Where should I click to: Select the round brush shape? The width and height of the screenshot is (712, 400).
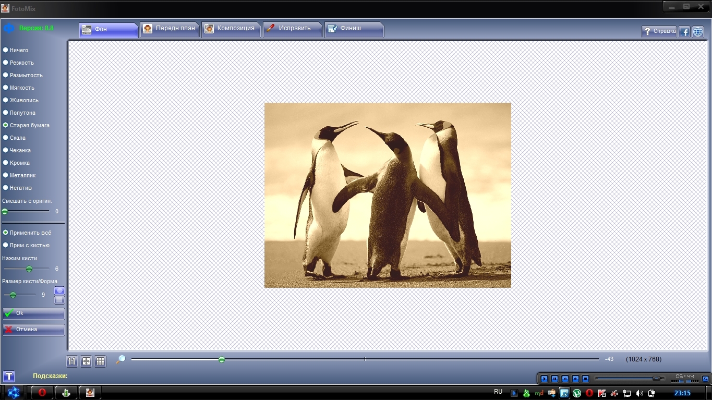pyautogui.click(x=59, y=290)
